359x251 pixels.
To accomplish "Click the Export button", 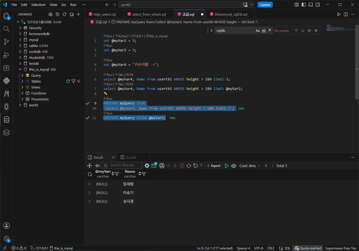I will [214, 166].
